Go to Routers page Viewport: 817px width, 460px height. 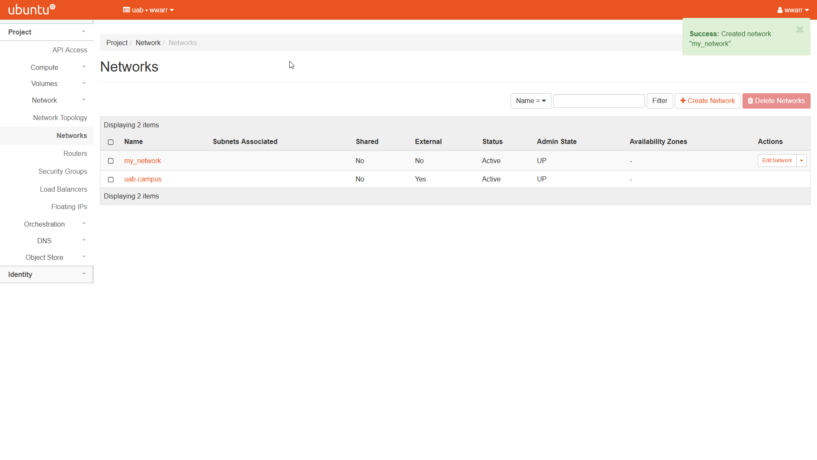75,153
